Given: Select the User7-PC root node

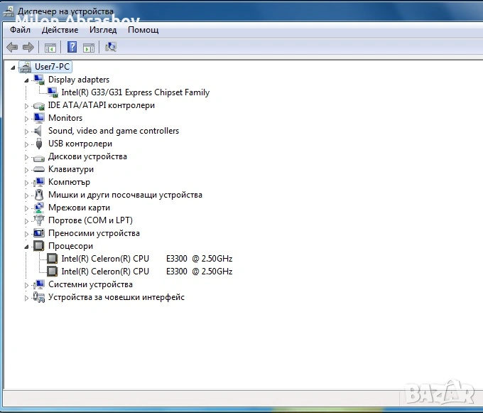Looking at the screenshot, I should (x=52, y=67).
